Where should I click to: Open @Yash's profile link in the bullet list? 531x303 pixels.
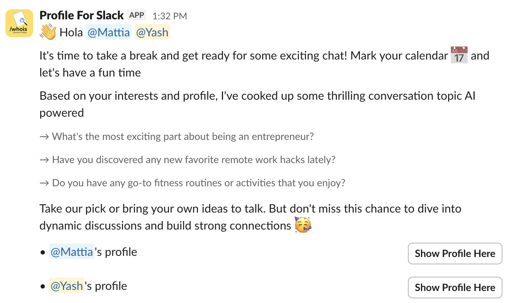pos(66,286)
